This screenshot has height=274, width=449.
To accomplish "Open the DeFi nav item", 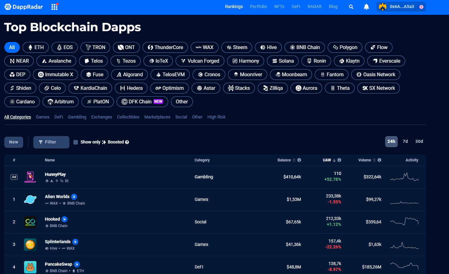I will coord(296,6).
